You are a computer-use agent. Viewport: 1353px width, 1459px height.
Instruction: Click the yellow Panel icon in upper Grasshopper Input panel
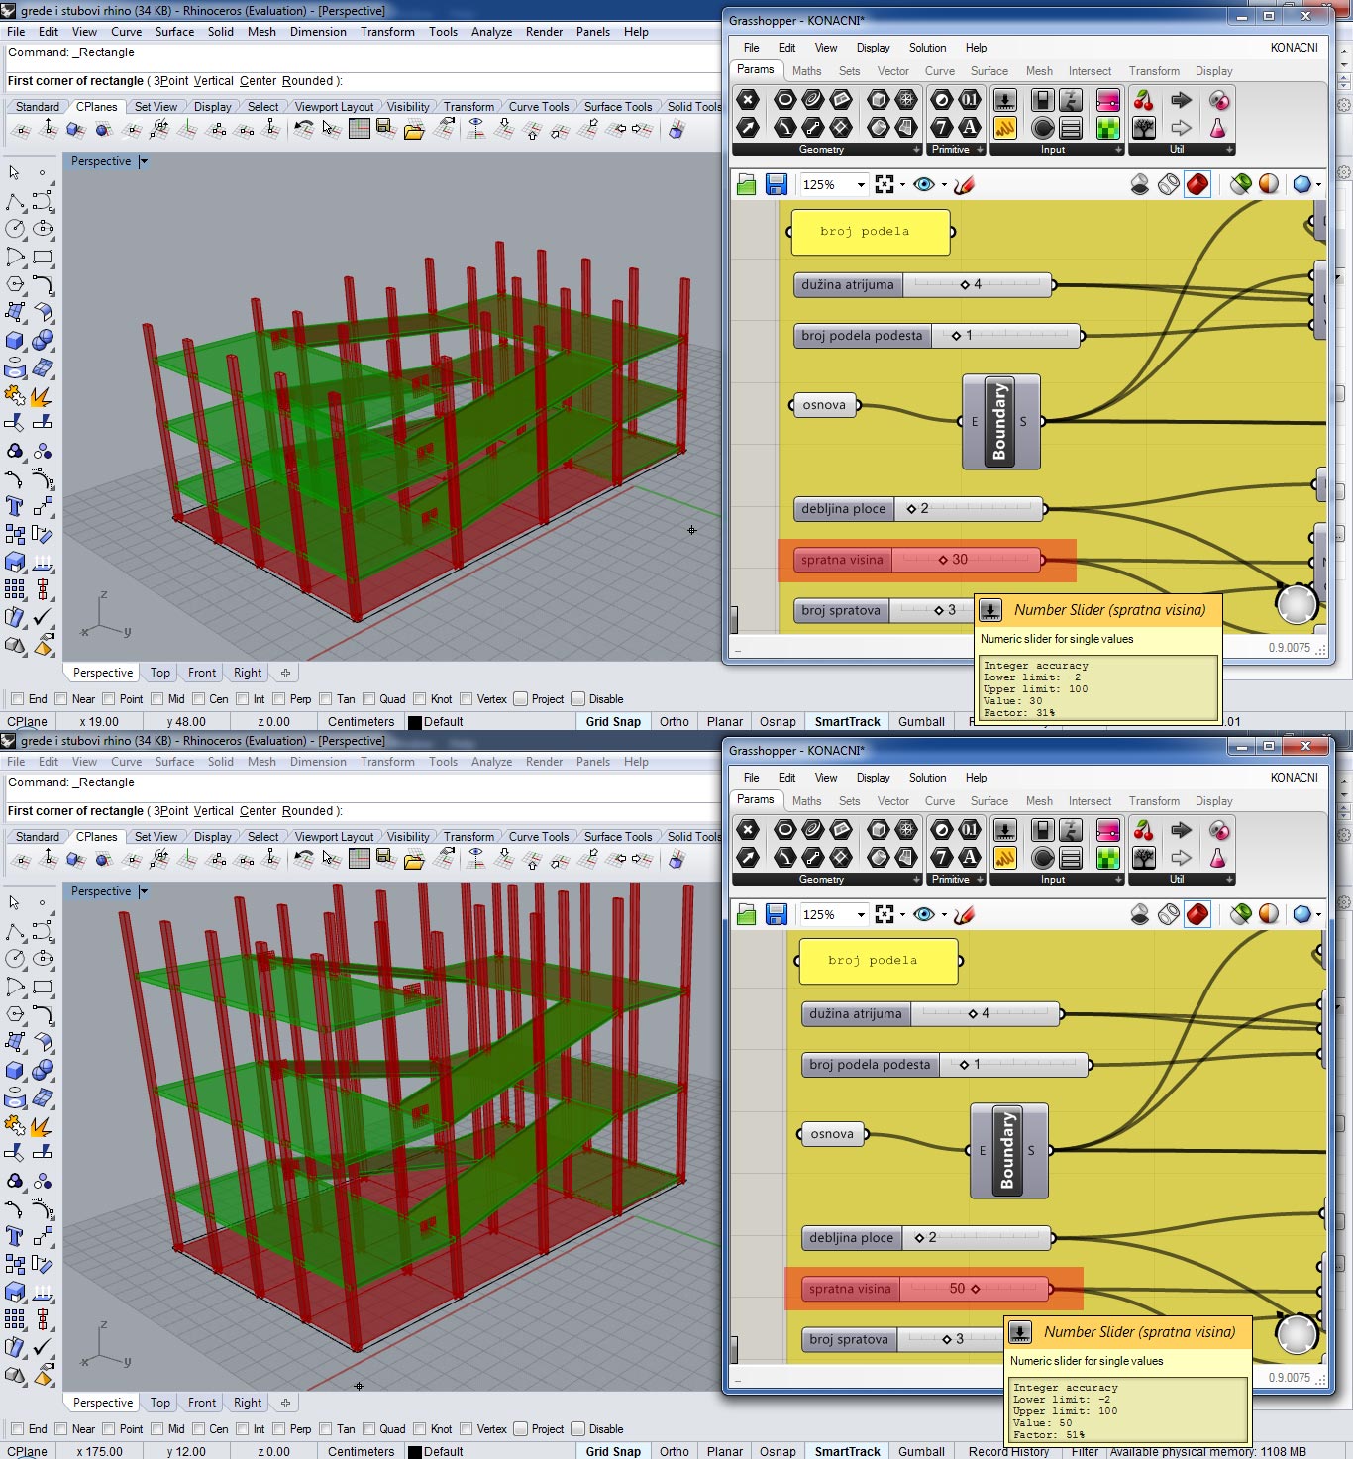[x=1004, y=127]
